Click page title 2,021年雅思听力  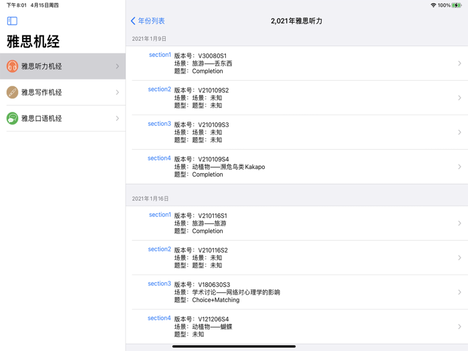296,21
